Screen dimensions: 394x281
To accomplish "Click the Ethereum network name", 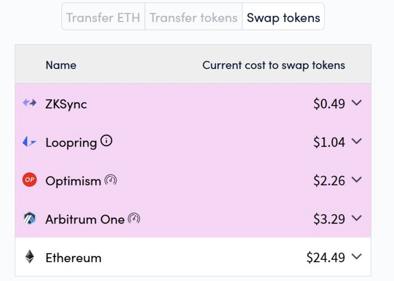I will (74, 258).
